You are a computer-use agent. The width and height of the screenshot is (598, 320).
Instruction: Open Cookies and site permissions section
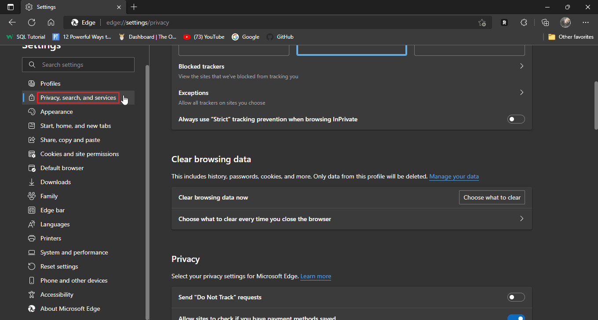tap(79, 154)
